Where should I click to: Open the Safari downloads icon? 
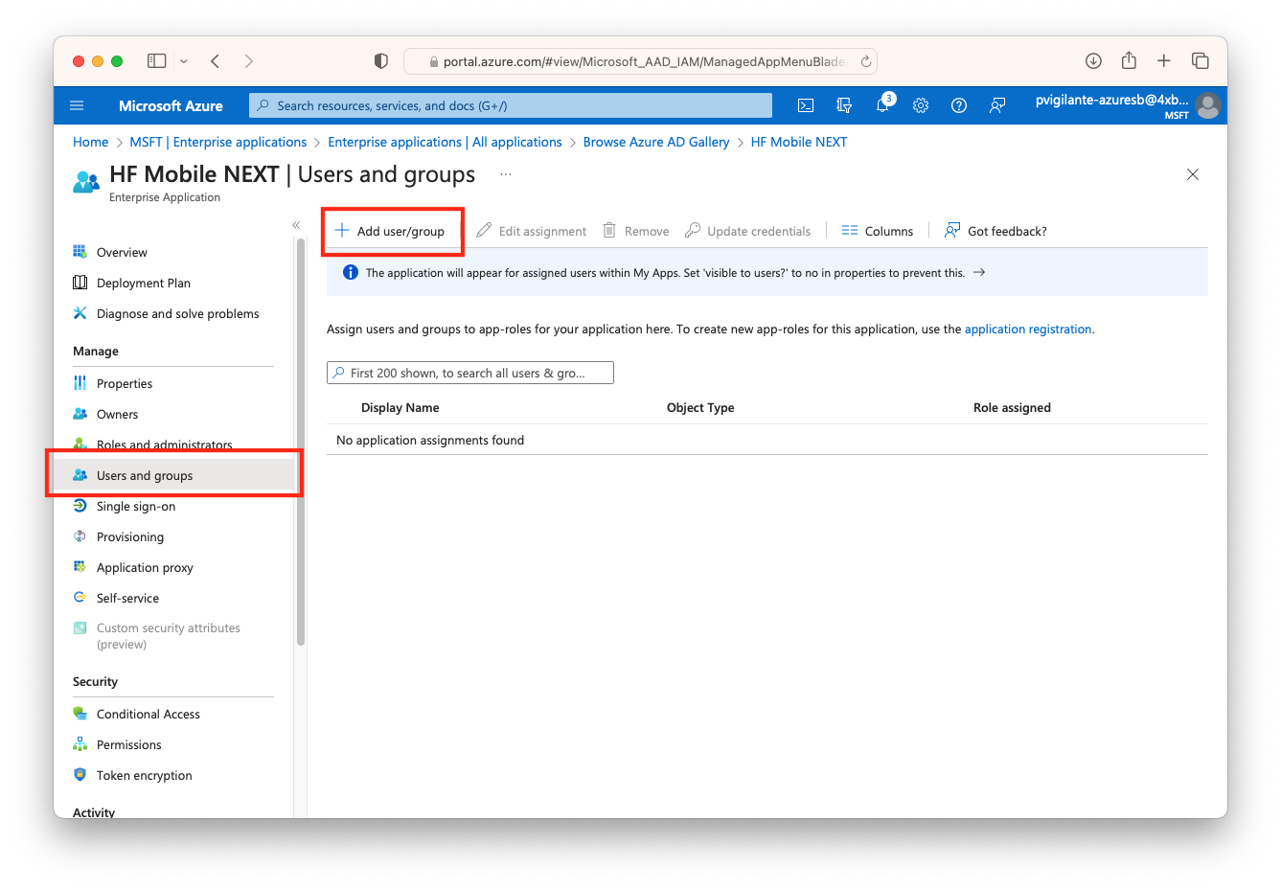(x=1093, y=59)
